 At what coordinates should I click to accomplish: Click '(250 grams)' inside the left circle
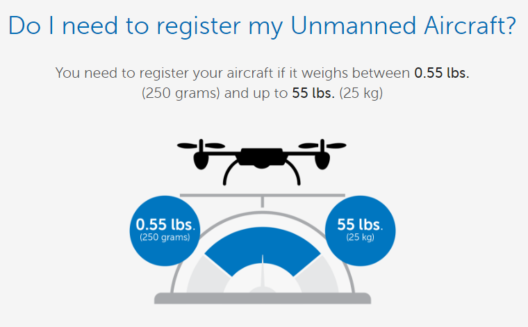165,237
